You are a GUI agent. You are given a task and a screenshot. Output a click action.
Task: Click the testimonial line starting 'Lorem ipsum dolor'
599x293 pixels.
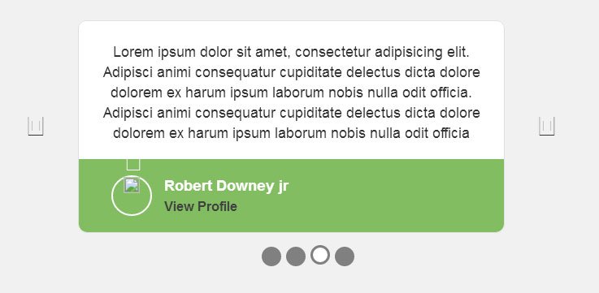pos(291,52)
